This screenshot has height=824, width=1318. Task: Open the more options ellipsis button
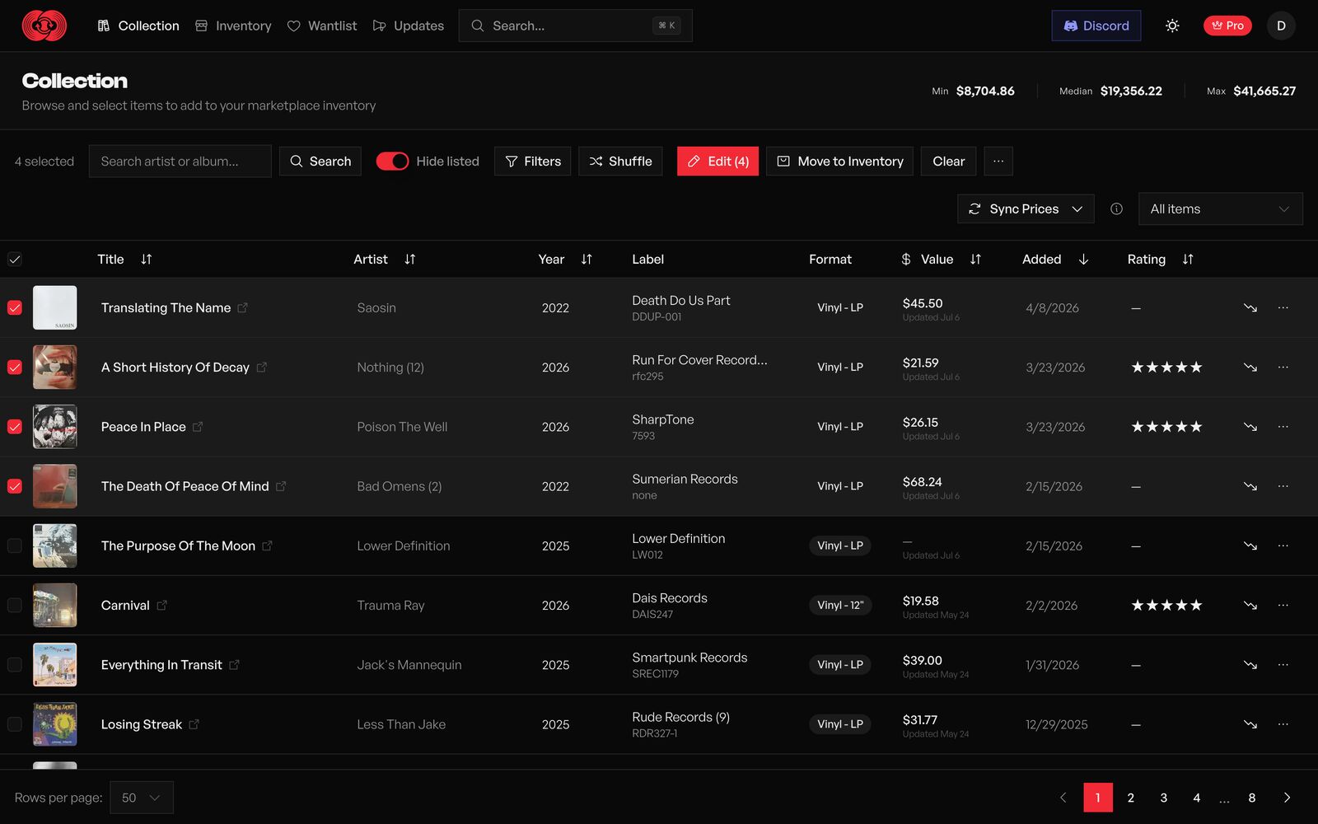click(x=998, y=162)
